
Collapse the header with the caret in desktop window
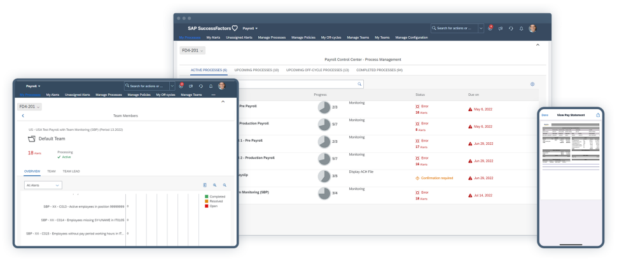pos(538,45)
